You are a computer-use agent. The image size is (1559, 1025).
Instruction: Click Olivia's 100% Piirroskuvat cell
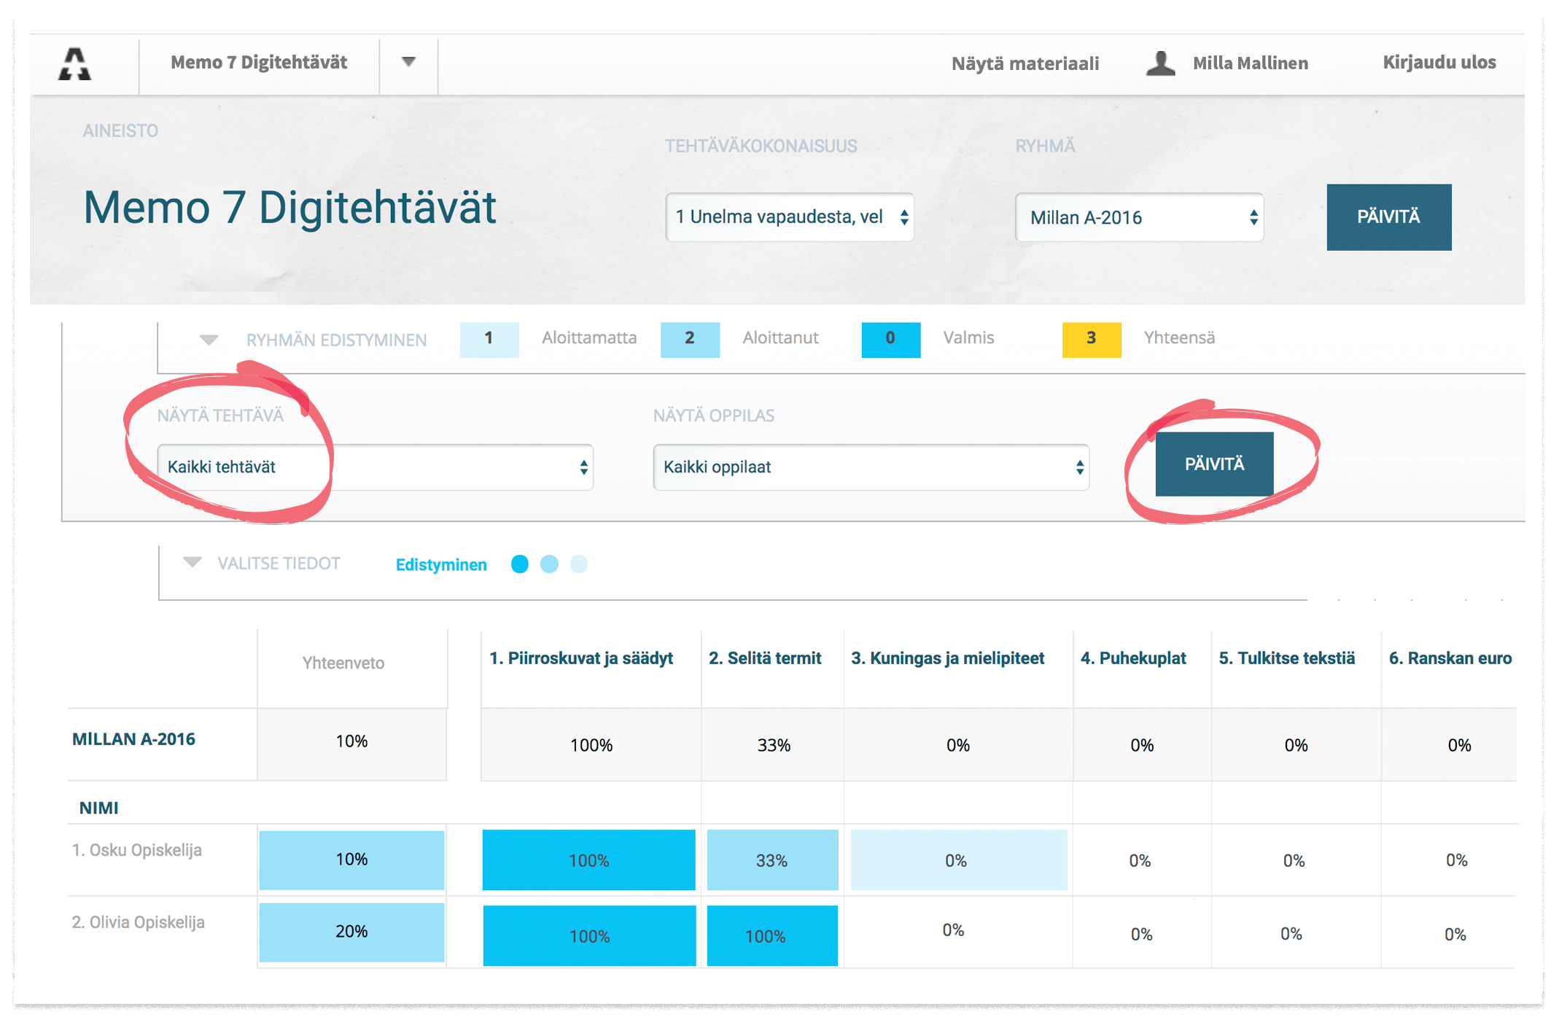589,936
